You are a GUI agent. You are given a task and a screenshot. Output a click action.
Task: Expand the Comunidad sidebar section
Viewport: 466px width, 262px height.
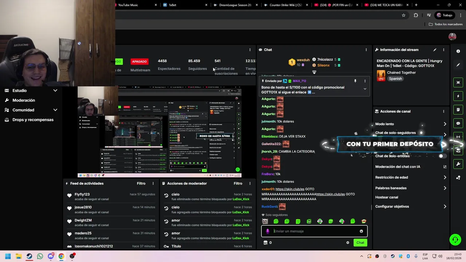(x=55, y=110)
